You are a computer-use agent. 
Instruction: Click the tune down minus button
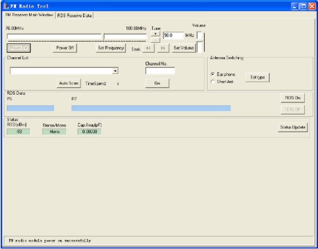click(155, 39)
